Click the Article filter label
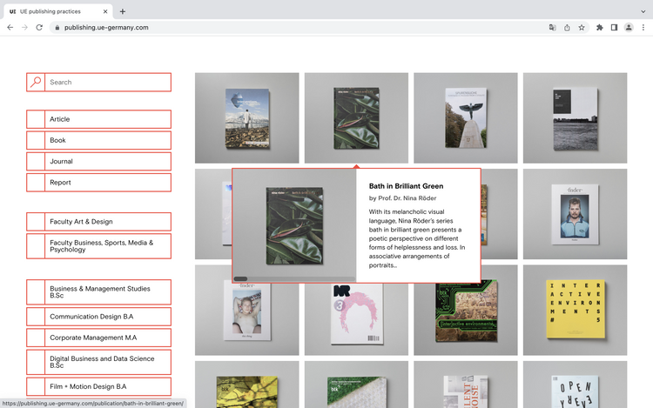The image size is (653, 408). pyautogui.click(x=59, y=119)
